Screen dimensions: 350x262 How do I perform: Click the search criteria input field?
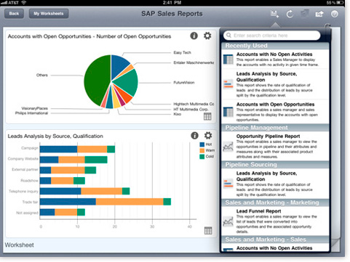click(x=272, y=36)
